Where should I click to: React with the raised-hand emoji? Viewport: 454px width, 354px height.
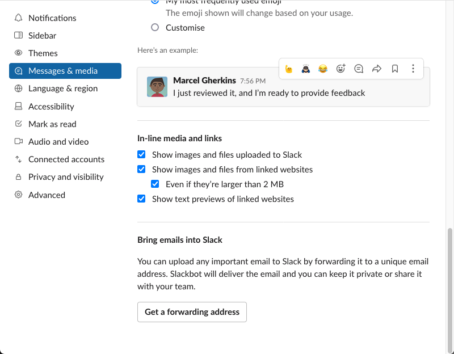pos(289,69)
